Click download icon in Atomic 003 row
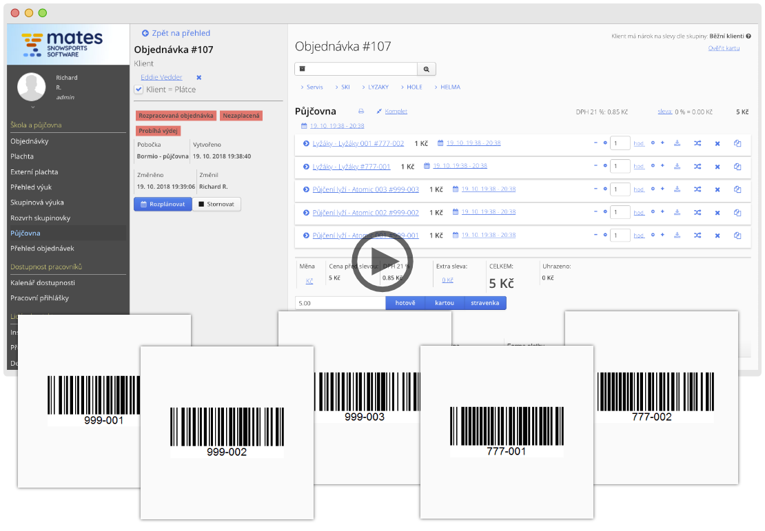765x531 pixels. 677,189
